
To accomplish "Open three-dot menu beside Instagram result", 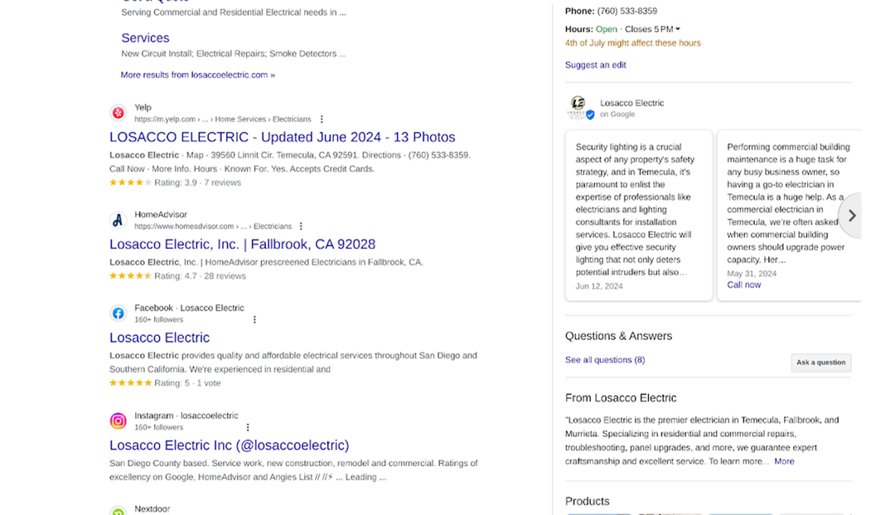I will click(248, 427).
